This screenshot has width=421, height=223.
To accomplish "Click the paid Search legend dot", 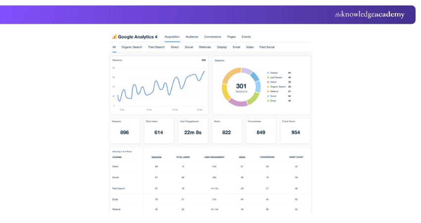I will 268,77.
